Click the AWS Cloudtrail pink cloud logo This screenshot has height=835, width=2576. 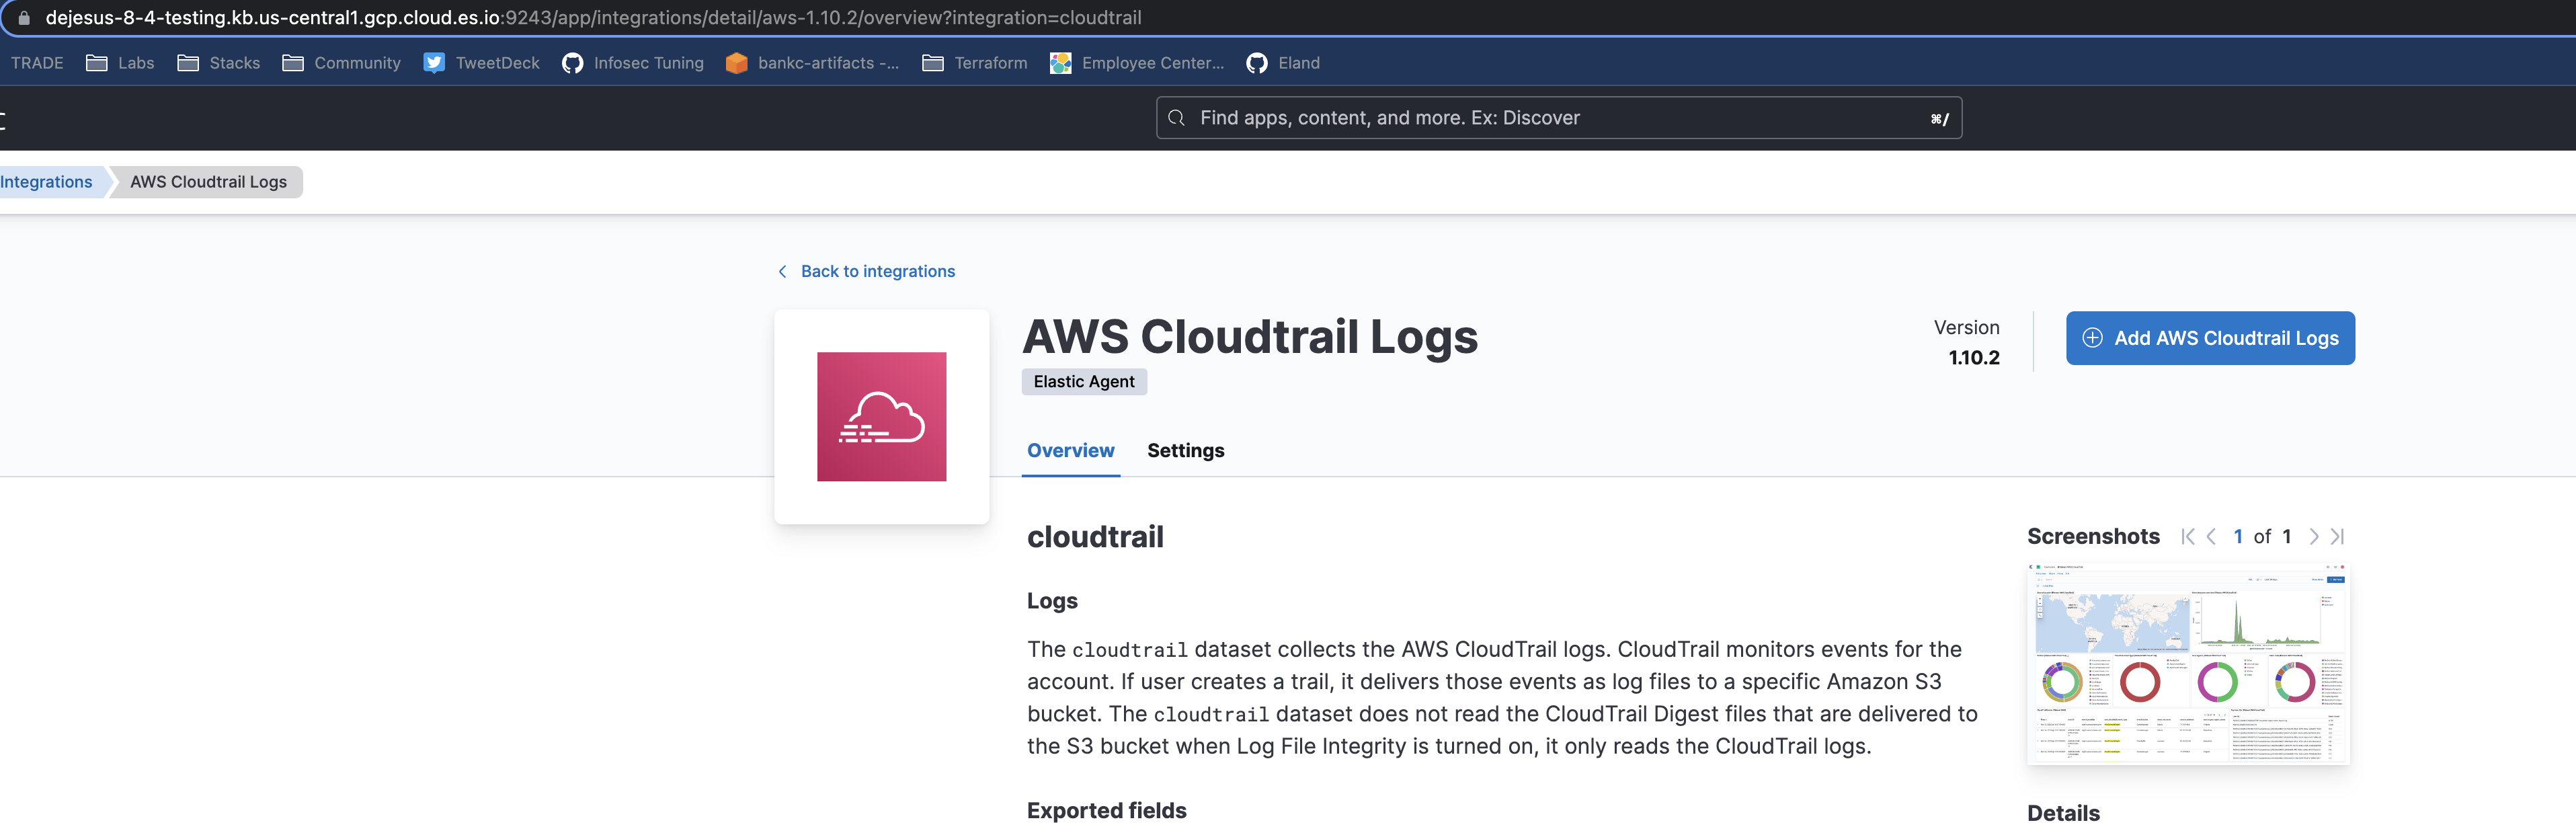click(881, 416)
